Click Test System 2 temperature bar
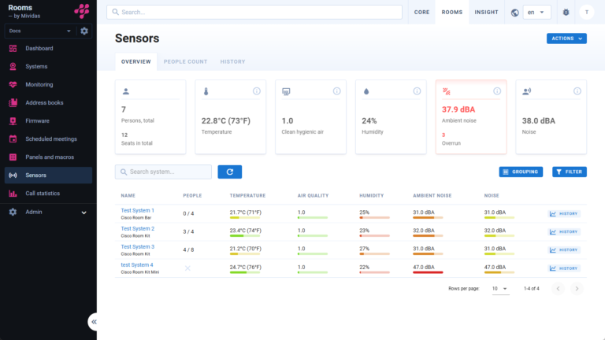 [x=245, y=236]
